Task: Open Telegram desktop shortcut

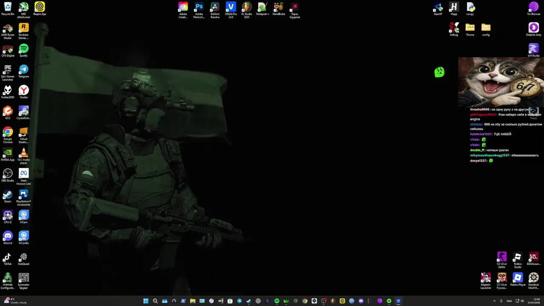Action: [x=24, y=71]
